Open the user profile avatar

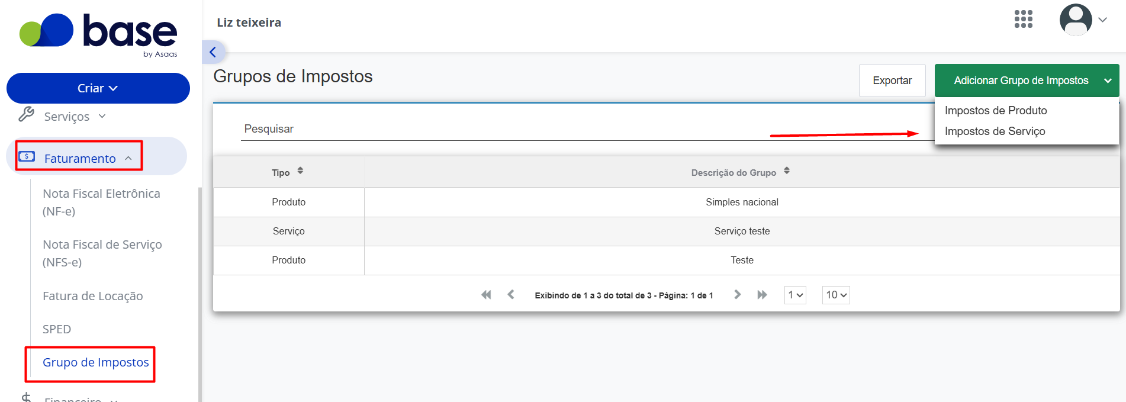1076,20
